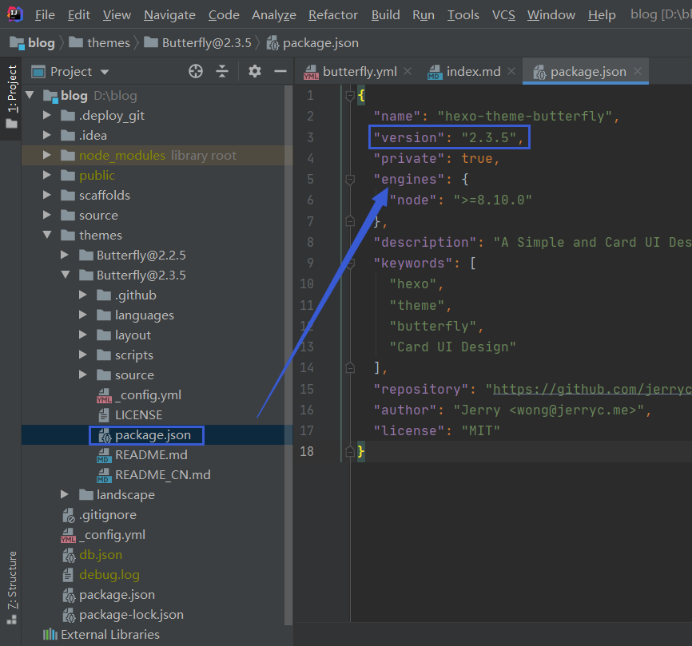
Task: Select the root package.json file
Action: pyautogui.click(x=117, y=595)
